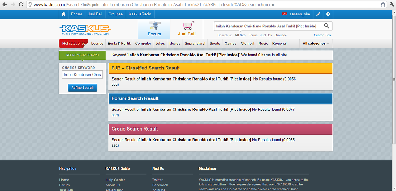The width and height of the screenshot is (396, 191).
Task: Click the Refine Search button
Action: [82, 88]
